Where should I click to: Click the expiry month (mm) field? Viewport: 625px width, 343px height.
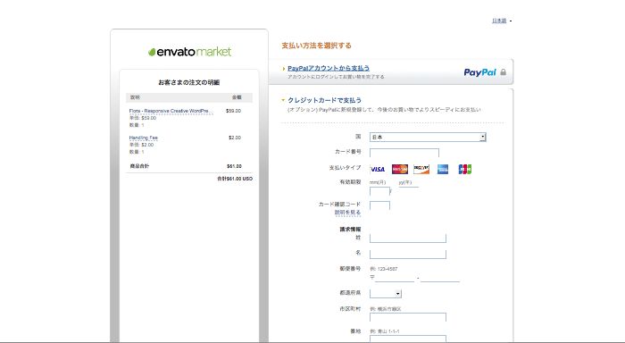click(x=379, y=191)
